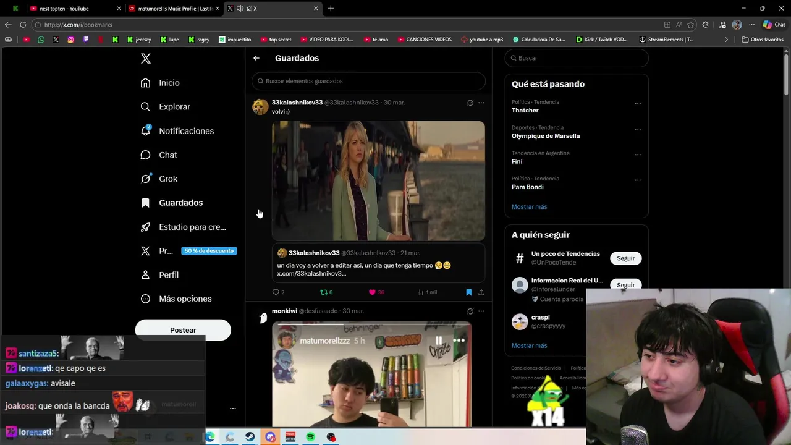
Task: Add this page to favorites with the star icon
Action: coord(690,25)
